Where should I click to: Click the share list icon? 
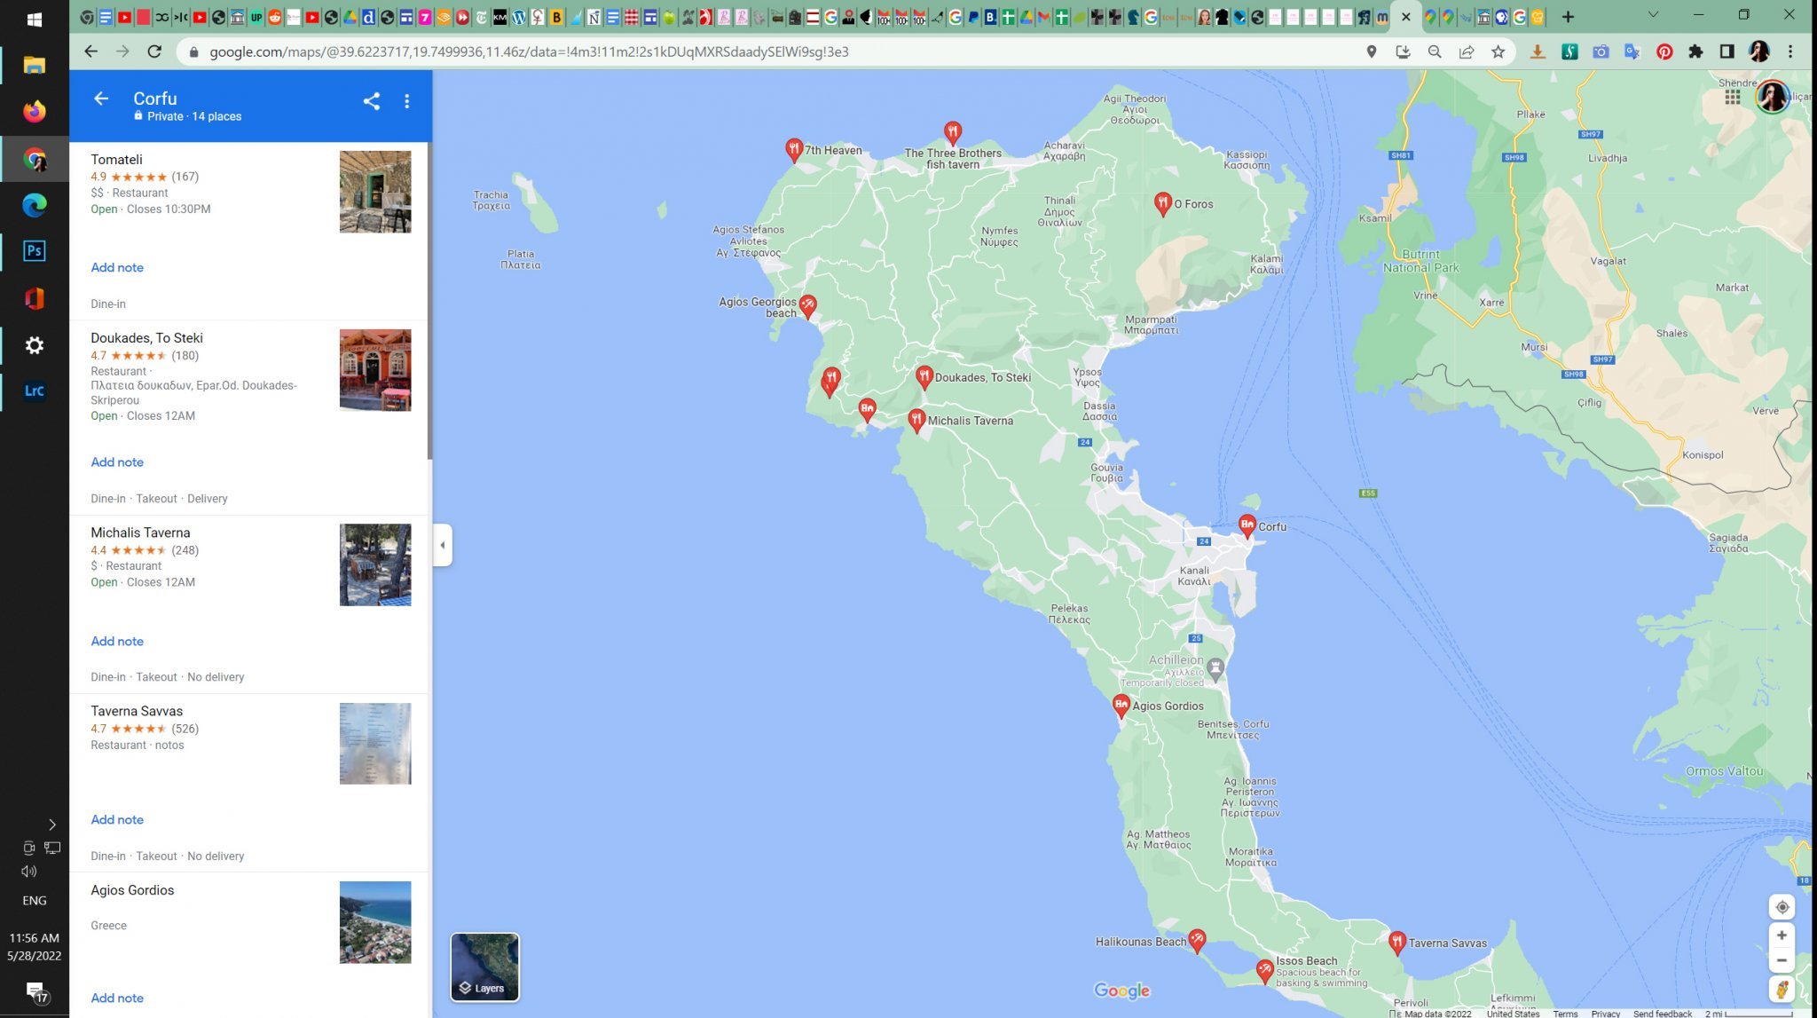pos(371,101)
